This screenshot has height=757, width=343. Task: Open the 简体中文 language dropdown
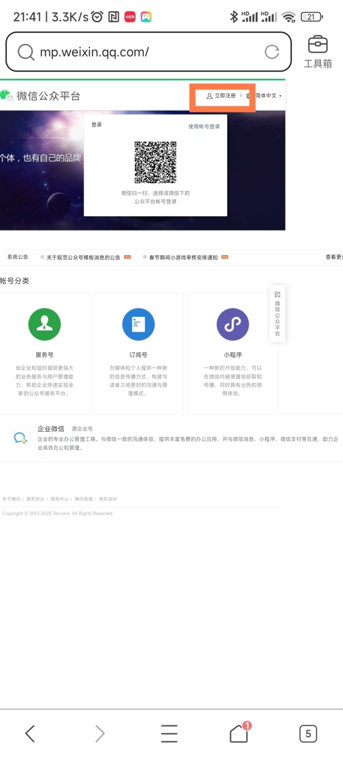pos(268,96)
